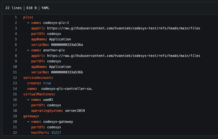
Task: Click line number 18 in the gutter
Action: pyautogui.click(x=15, y=111)
